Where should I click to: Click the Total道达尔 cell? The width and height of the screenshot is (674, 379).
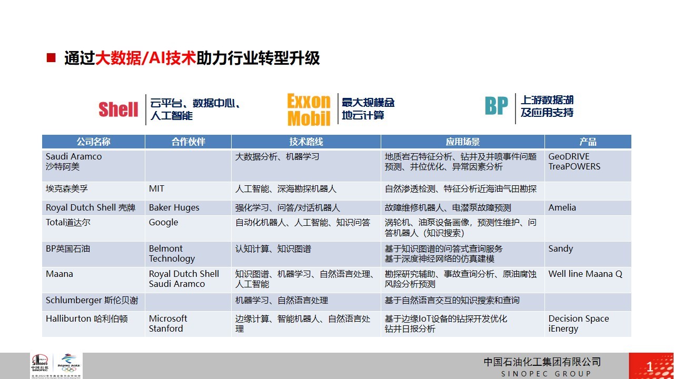(93, 228)
